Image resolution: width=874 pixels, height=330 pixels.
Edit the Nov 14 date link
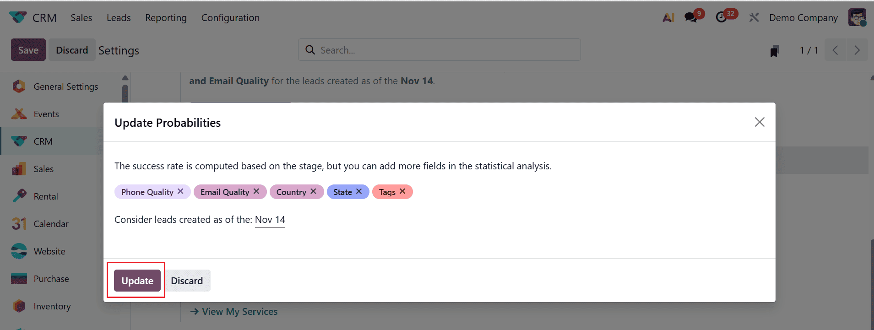(x=270, y=219)
